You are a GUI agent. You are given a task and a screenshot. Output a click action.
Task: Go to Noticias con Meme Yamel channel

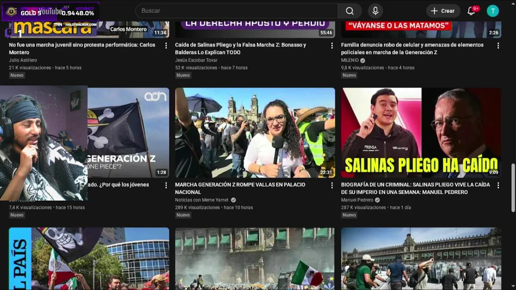pos(202,200)
